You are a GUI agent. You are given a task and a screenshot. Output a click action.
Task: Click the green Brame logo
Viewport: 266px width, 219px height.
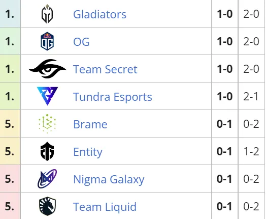tap(47, 124)
